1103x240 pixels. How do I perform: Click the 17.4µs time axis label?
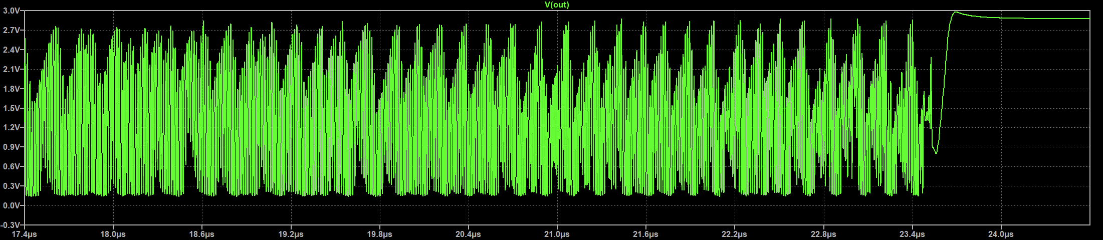click(24, 234)
